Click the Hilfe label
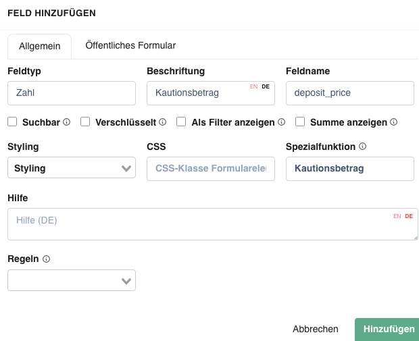 pos(18,198)
